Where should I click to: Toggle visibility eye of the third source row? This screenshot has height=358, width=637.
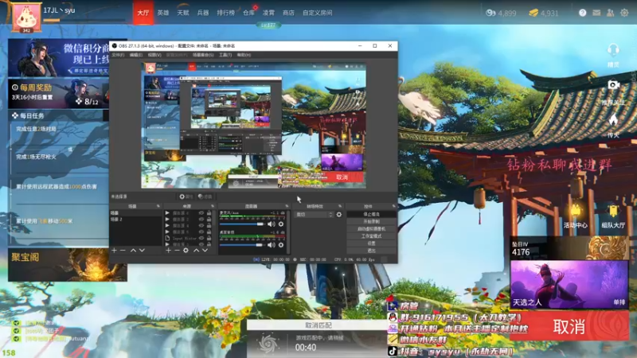pos(201,225)
